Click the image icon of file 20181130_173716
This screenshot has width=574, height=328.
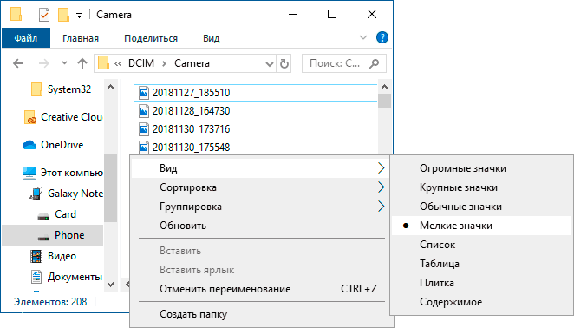144,129
